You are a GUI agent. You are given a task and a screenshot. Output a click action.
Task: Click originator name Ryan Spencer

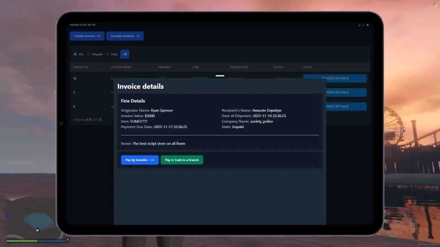pos(162,110)
